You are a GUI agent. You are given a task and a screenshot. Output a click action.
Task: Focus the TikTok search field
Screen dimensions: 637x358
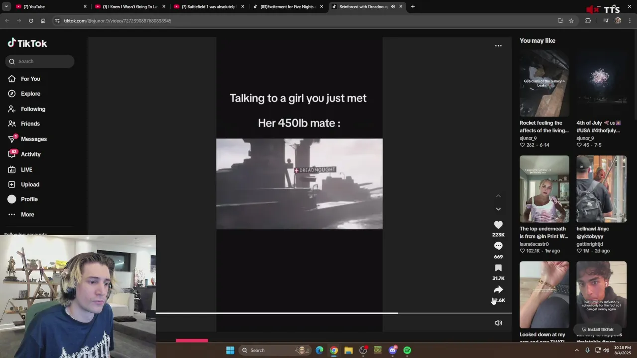[40, 61]
